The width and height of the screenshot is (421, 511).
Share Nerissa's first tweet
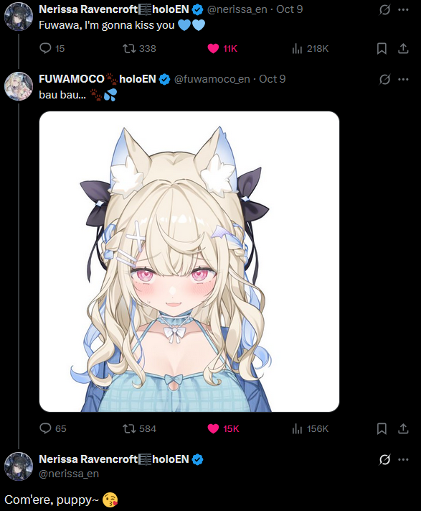pos(403,49)
